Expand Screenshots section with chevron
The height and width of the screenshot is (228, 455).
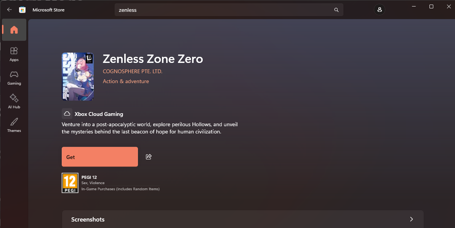point(411,219)
